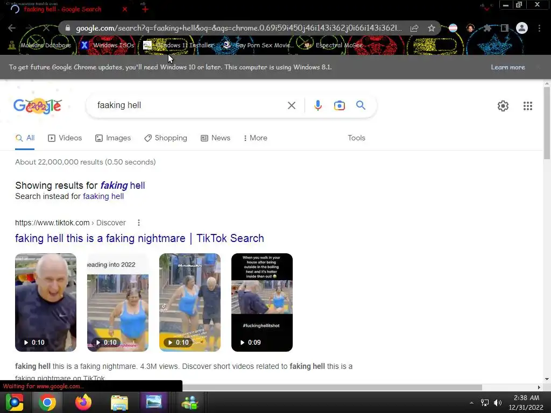Switch to the News results tab
The width and height of the screenshot is (551, 413).
(215, 138)
